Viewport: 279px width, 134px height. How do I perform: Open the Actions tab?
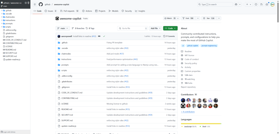[87, 11]
